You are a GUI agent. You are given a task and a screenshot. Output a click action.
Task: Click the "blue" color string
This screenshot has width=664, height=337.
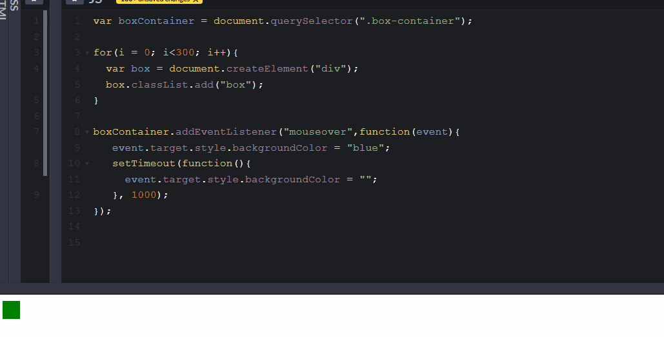point(365,148)
